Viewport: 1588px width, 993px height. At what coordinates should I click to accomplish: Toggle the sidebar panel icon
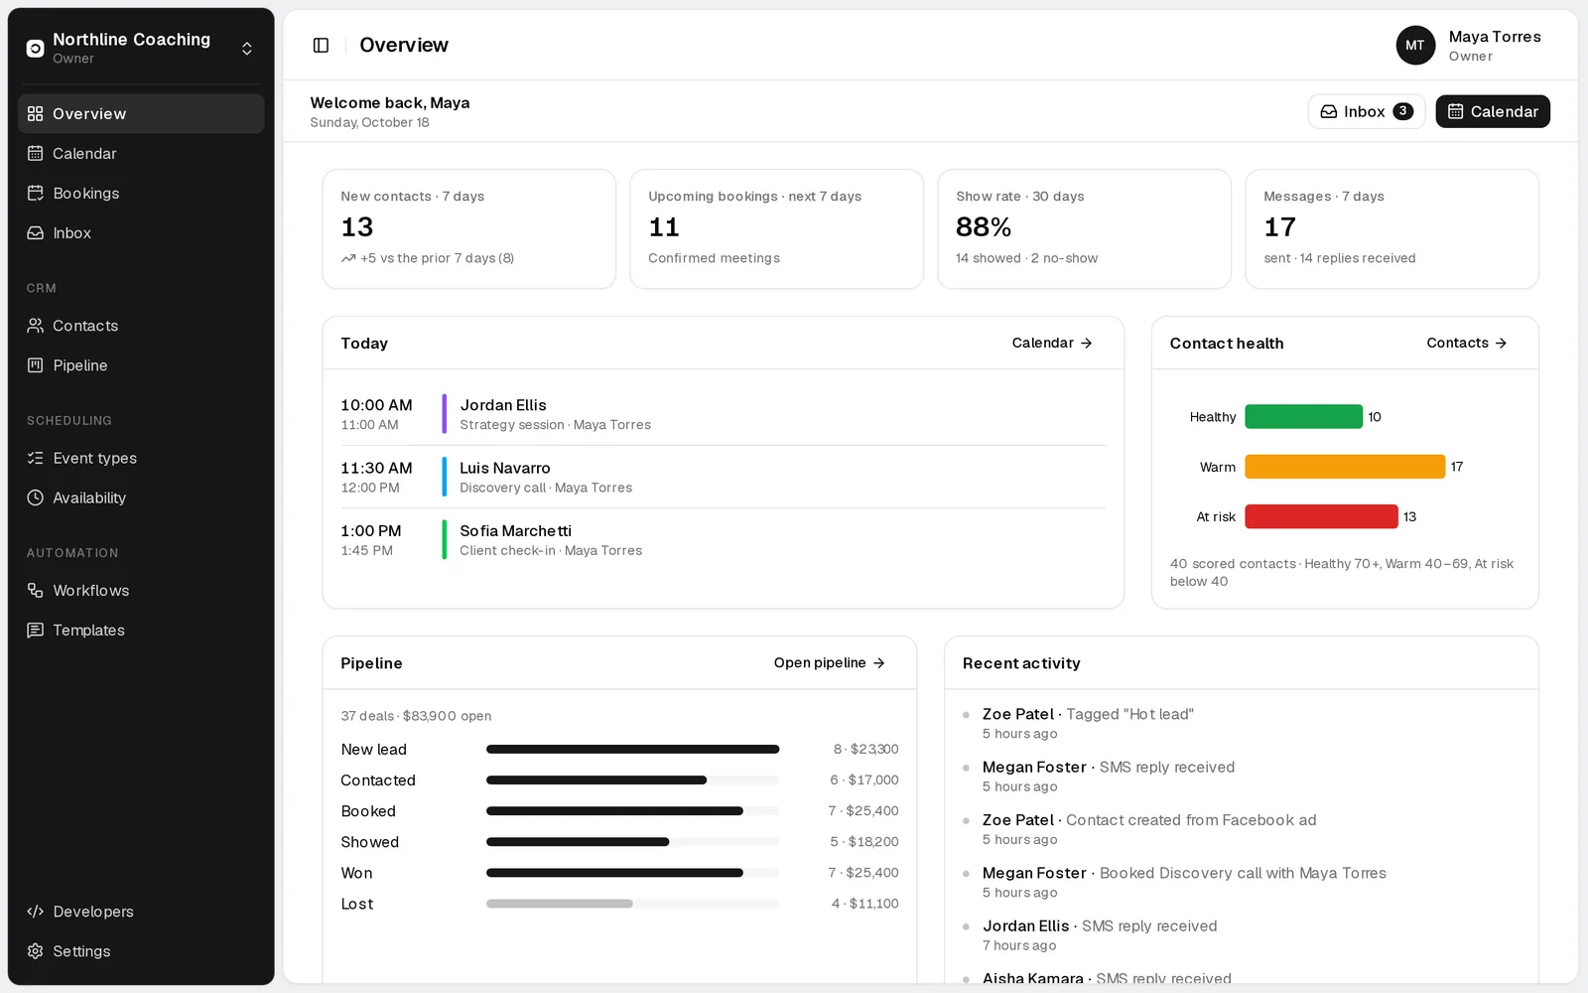[x=321, y=45]
